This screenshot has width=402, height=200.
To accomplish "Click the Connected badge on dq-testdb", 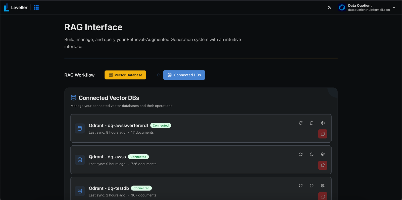I will 141,188.
